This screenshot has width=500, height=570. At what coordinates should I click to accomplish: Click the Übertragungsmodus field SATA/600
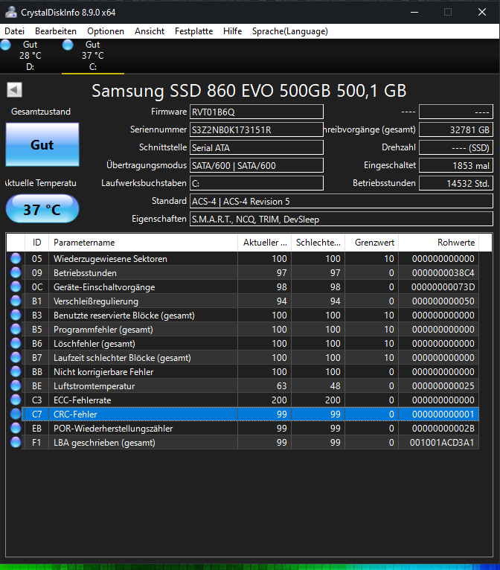tap(257, 165)
